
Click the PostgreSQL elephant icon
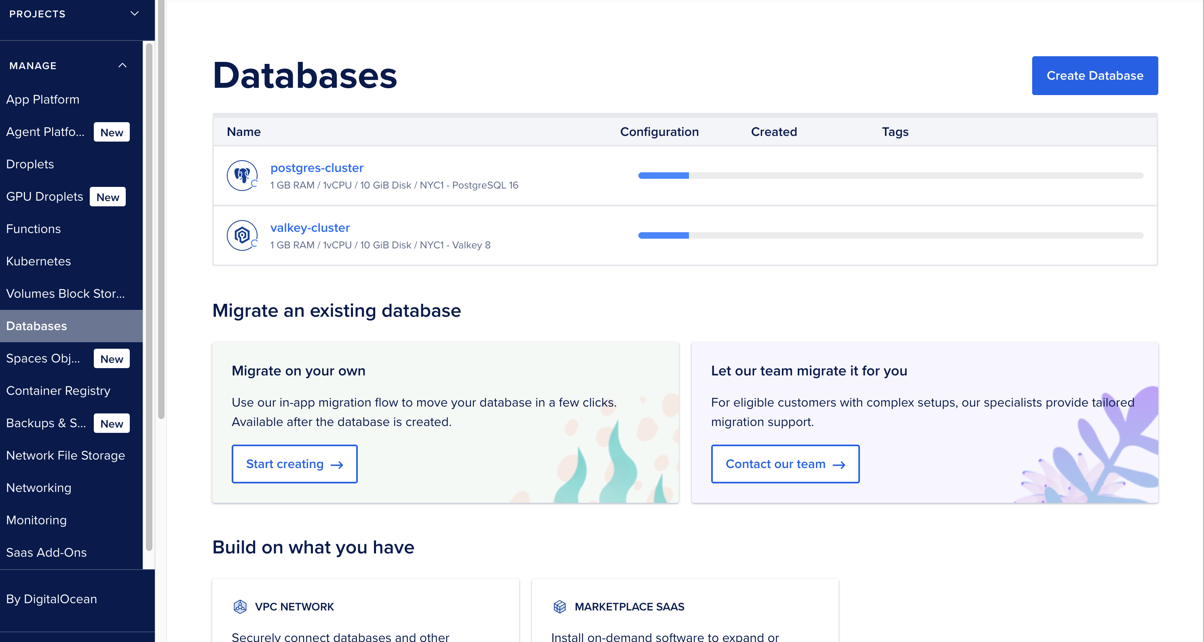tap(242, 175)
